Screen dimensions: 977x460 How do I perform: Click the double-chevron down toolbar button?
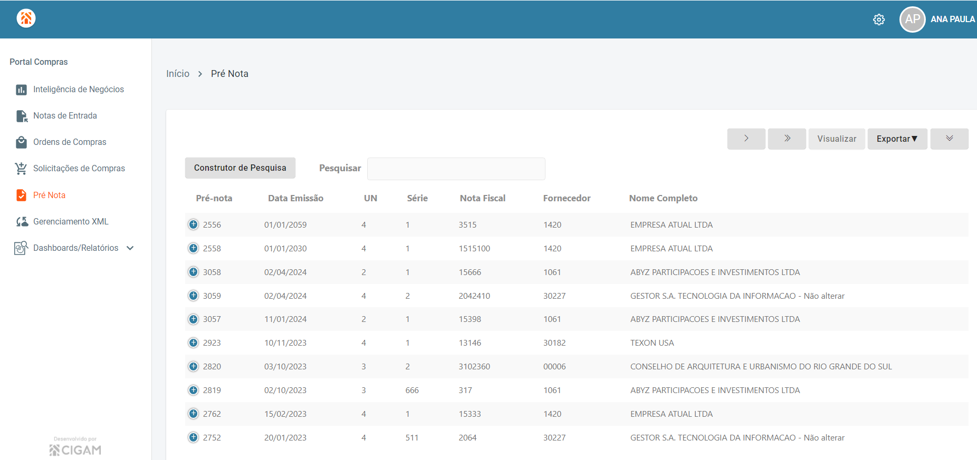point(950,139)
